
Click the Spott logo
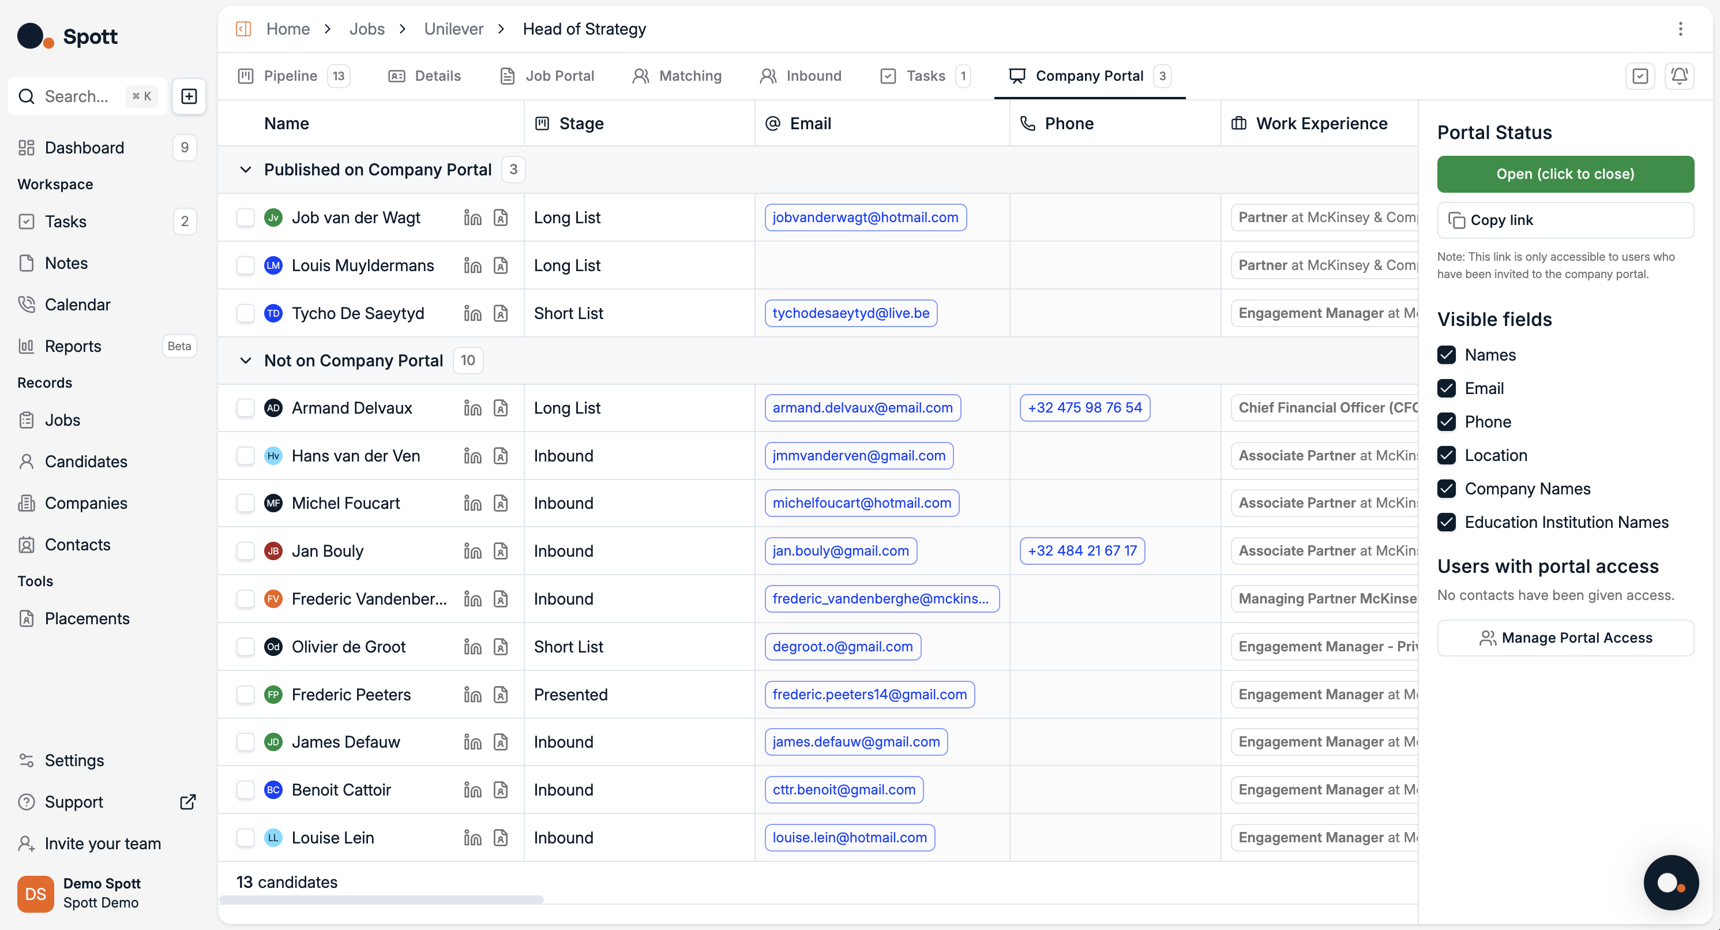pyautogui.click(x=67, y=36)
